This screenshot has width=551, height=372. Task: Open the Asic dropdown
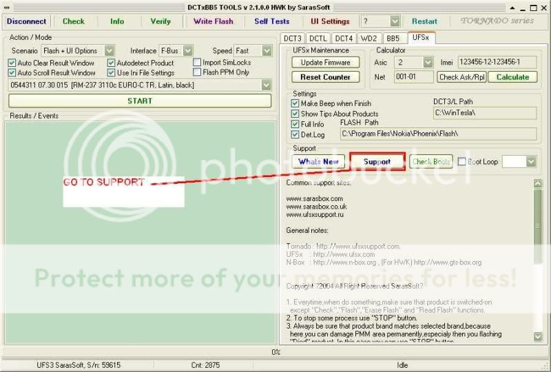[428, 63]
